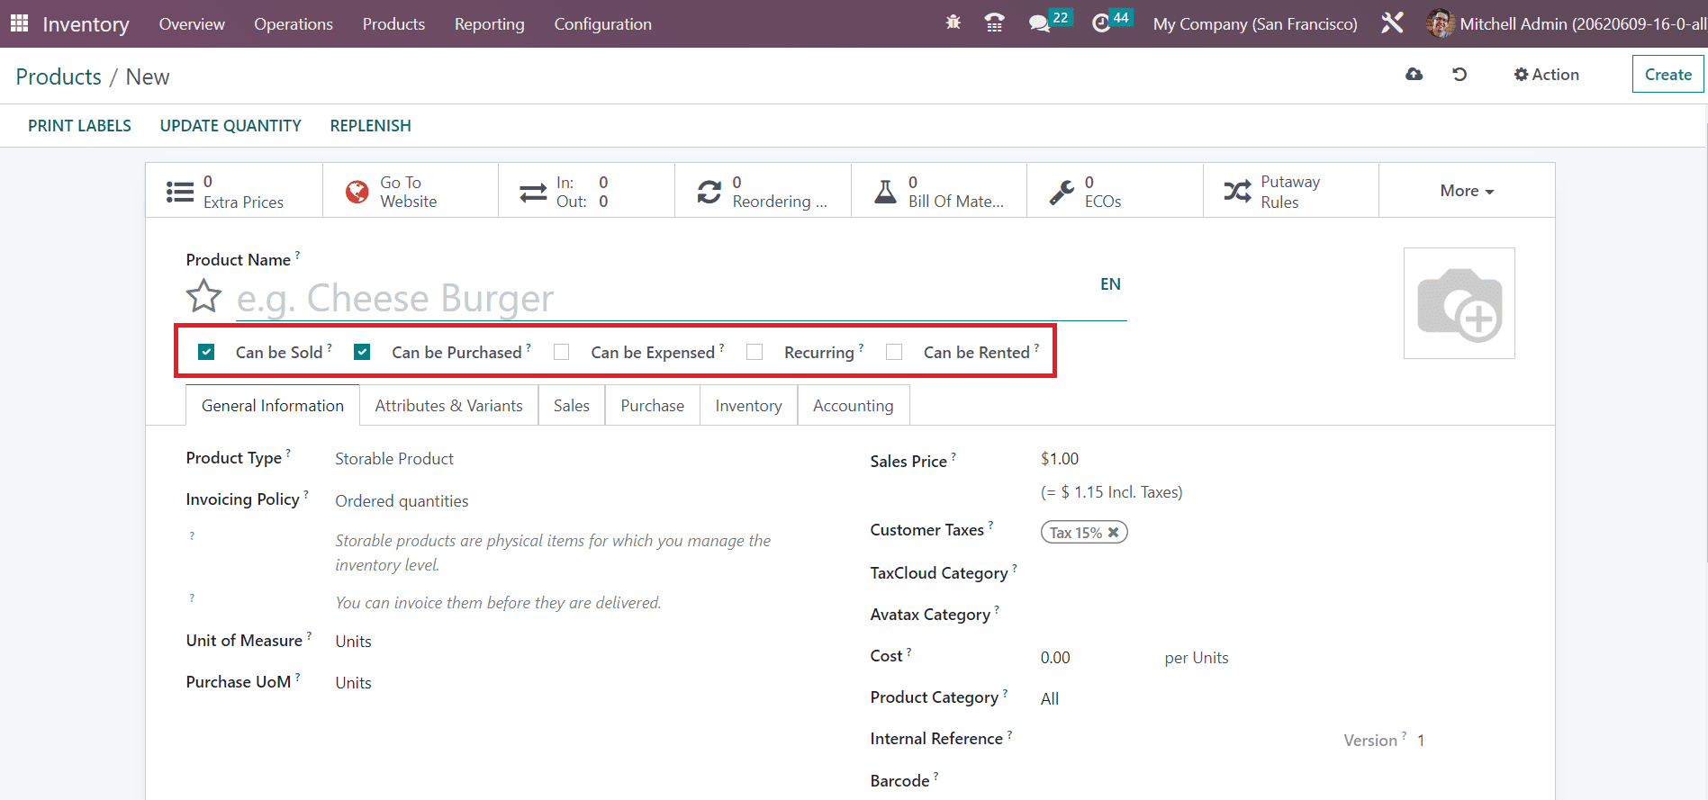The image size is (1708, 800).
Task: Uncheck the Can be Sold checkbox
Action: 206,352
